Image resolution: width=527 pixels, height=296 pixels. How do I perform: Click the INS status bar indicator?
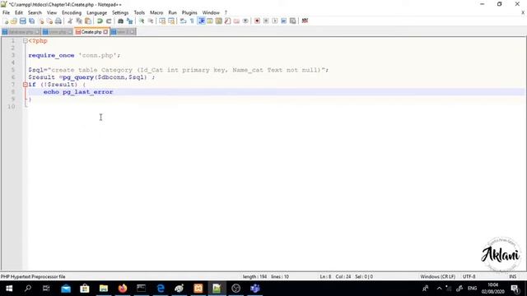click(x=512, y=276)
